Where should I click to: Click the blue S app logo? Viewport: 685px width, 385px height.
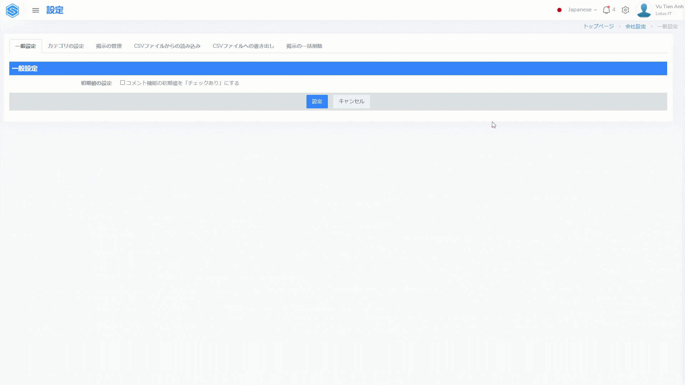pyautogui.click(x=12, y=10)
